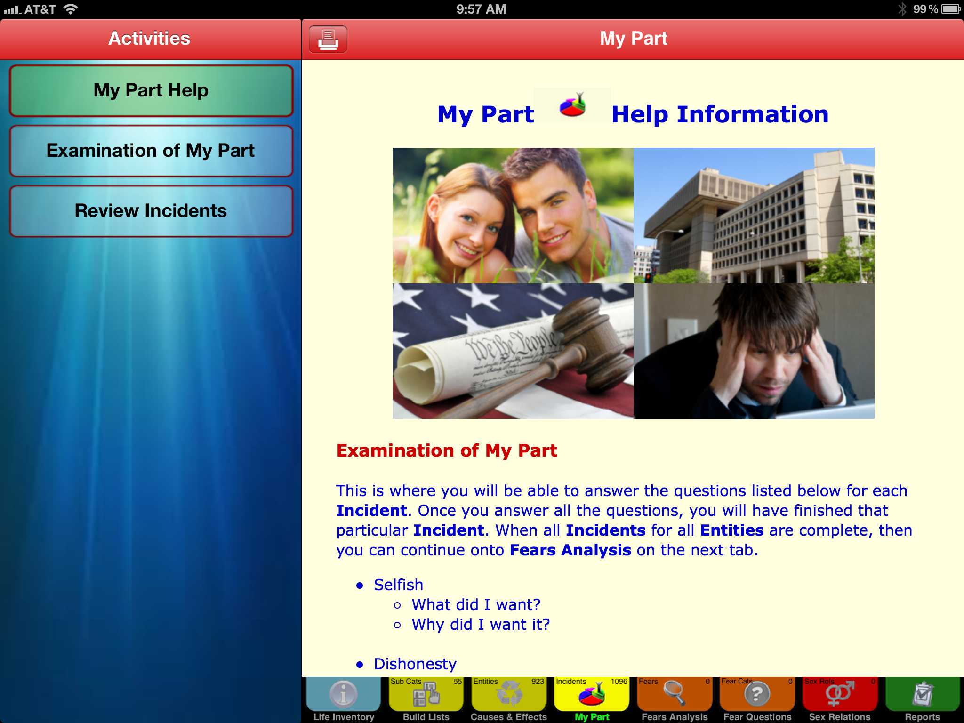Tap the couple photo in collage
964x723 pixels.
[513, 216]
